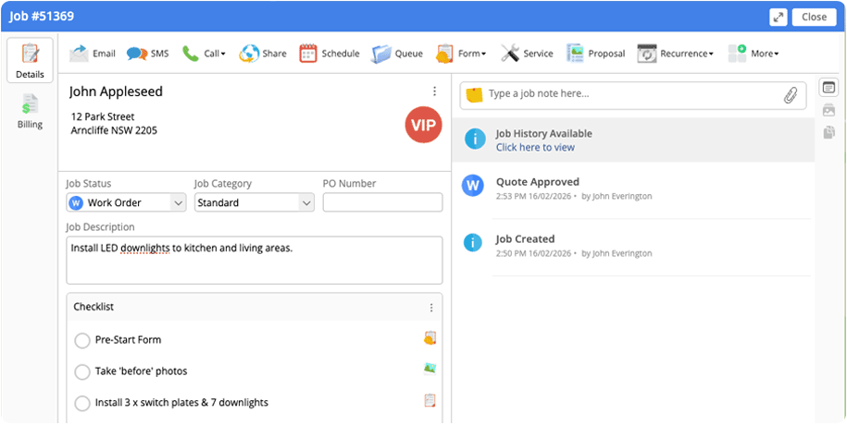
Task: Click into the Job Description text box
Action: tap(254, 260)
